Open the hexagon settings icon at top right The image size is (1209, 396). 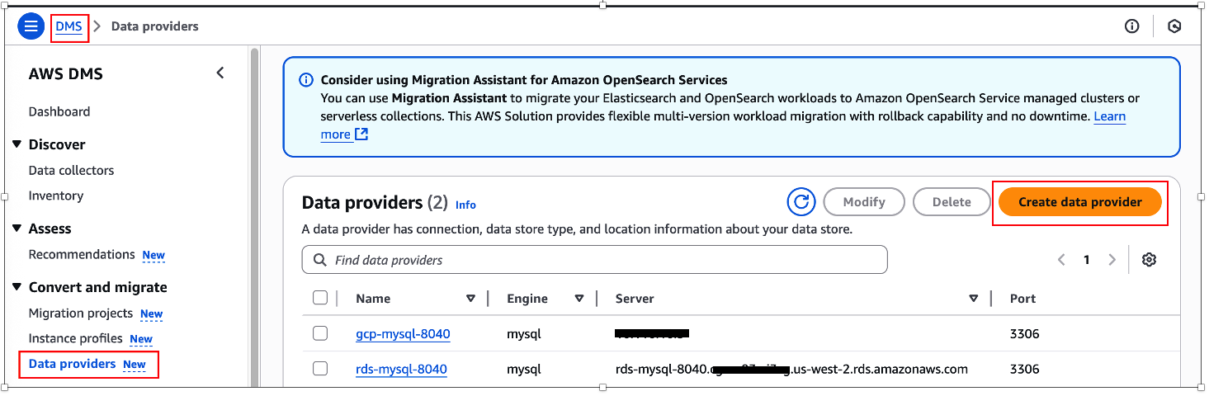(x=1174, y=26)
